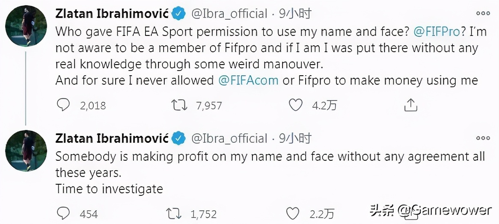Open the @FIFAcom mention link
Screen dimensions: 499x224
click(x=249, y=81)
